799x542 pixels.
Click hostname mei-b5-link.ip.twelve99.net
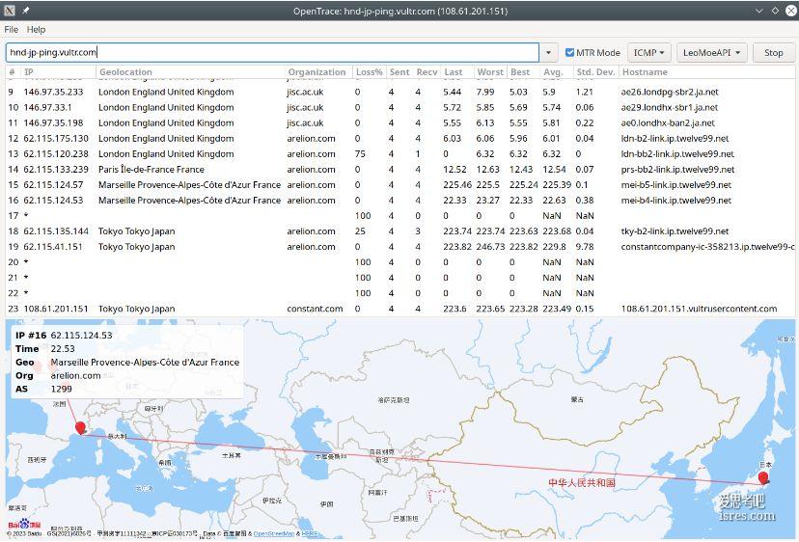pyautogui.click(x=676, y=184)
